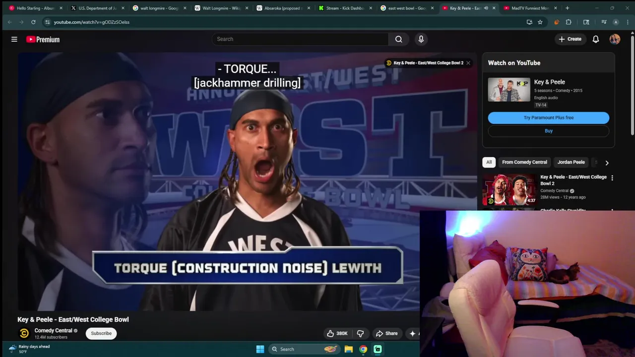Open a new browser tab
The image size is (635, 357).
point(567,8)
